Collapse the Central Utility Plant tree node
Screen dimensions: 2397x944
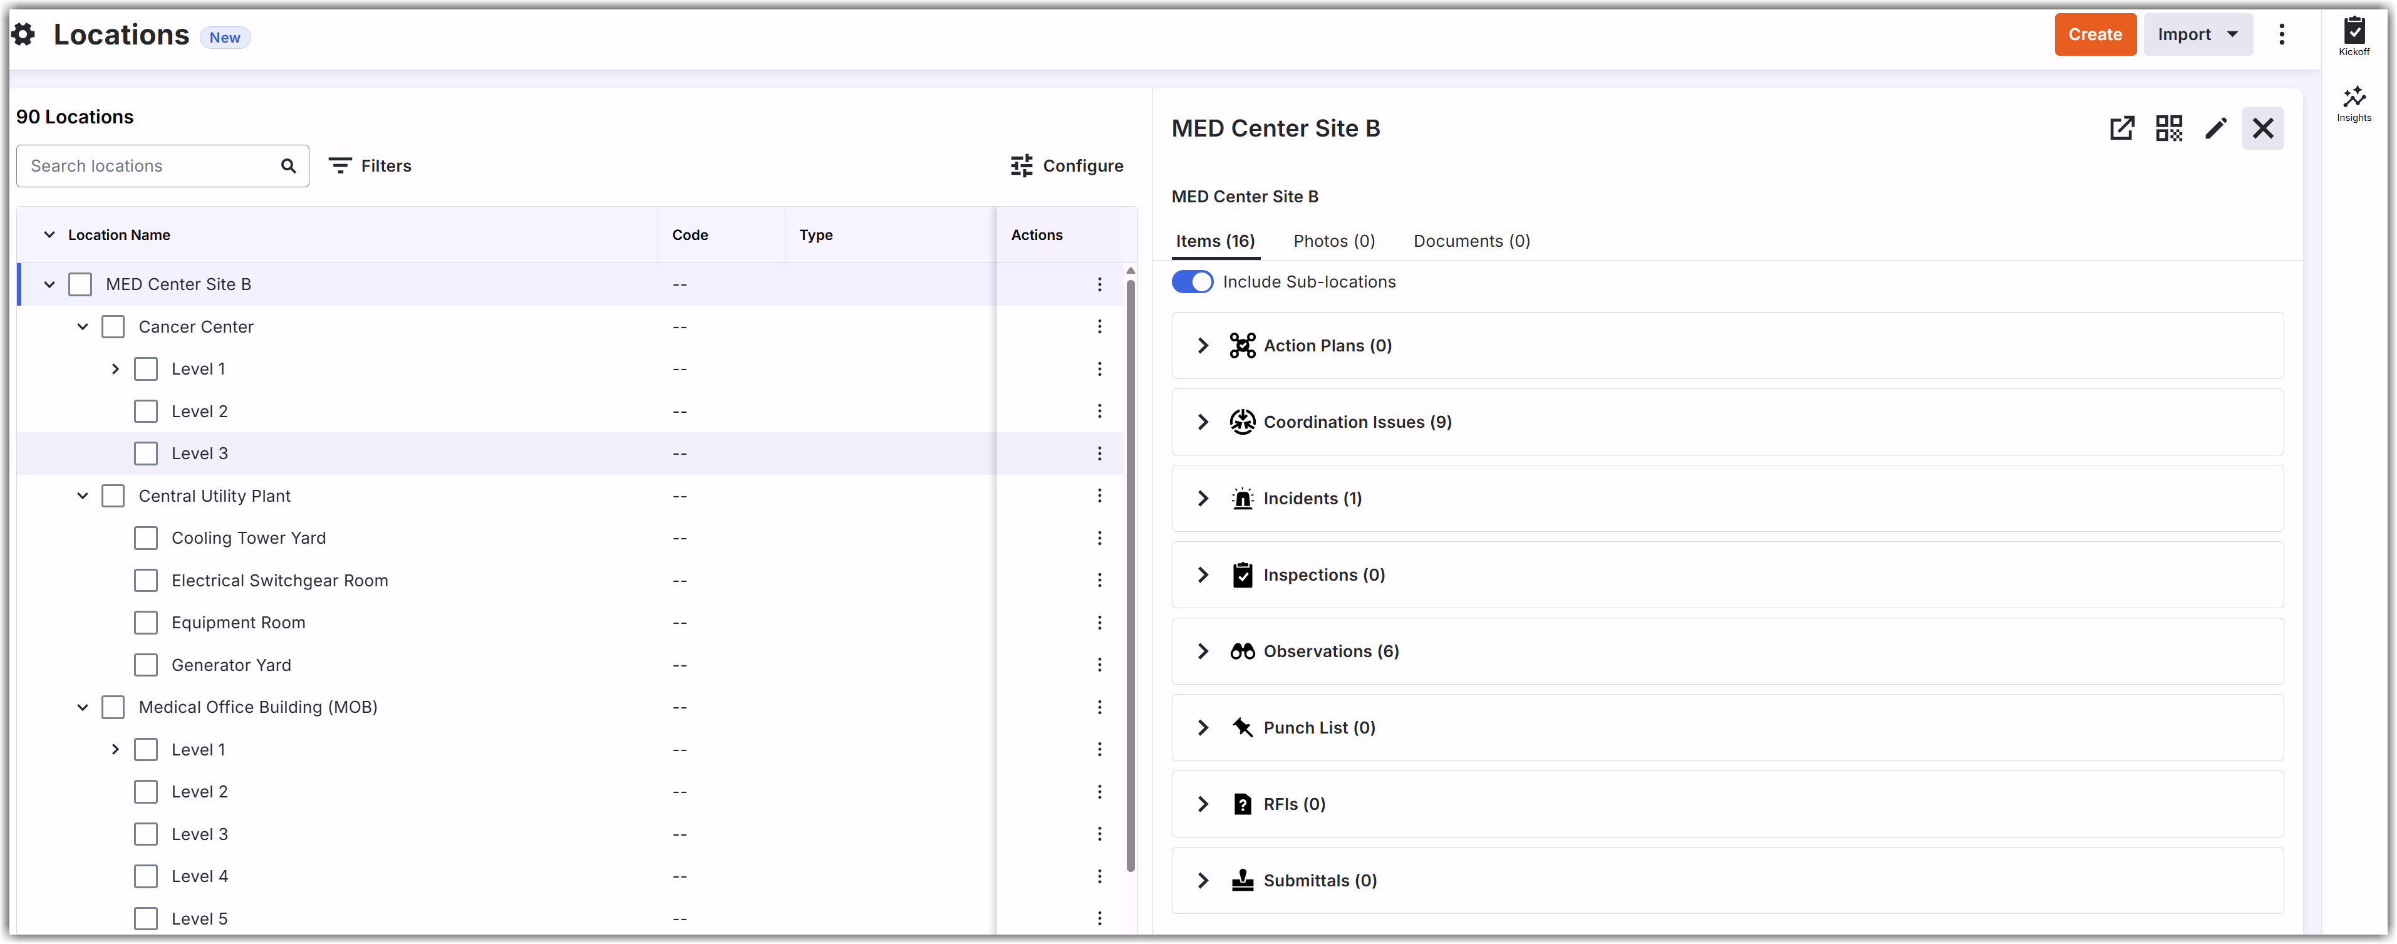[82, 495]
